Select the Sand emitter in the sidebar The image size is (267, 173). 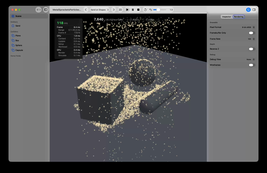(x=29, y=26)
